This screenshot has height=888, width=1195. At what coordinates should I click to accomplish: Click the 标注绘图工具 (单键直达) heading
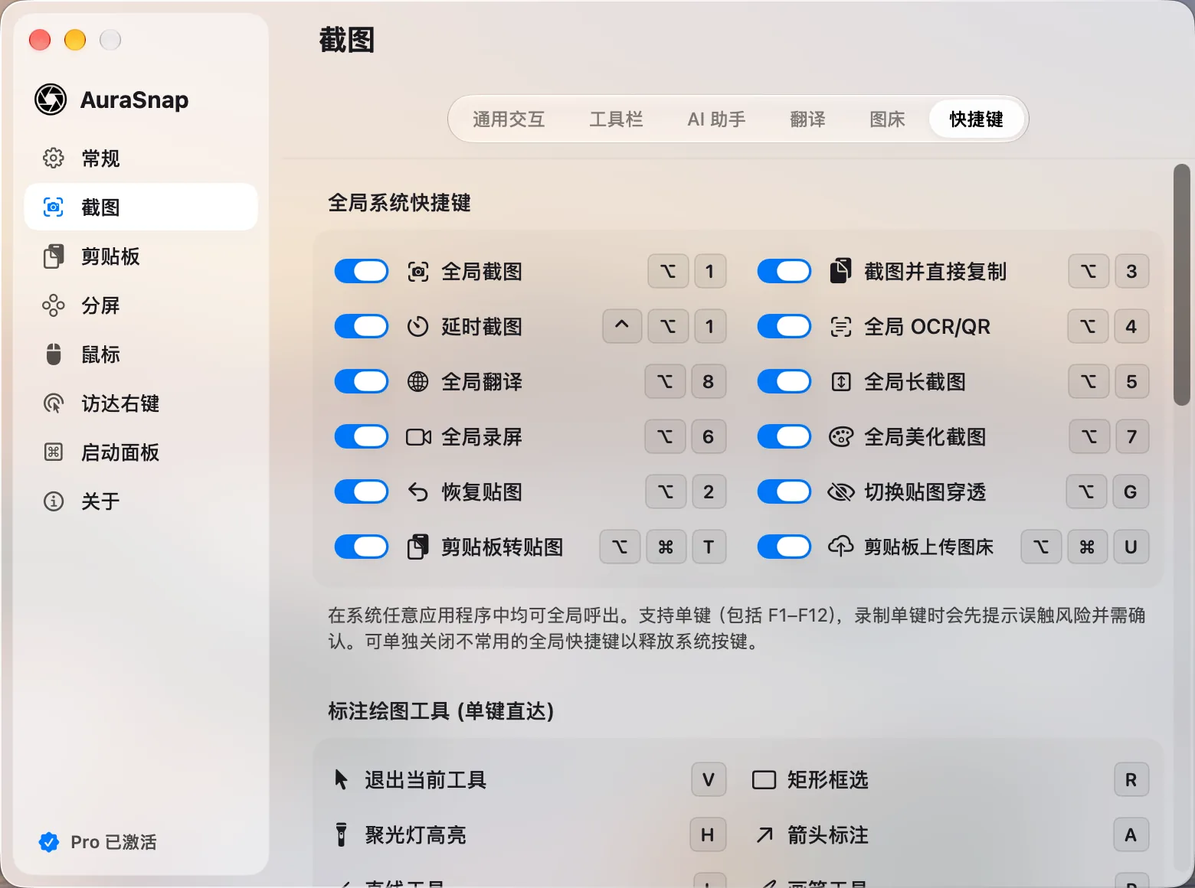click(x=440, y=711)
